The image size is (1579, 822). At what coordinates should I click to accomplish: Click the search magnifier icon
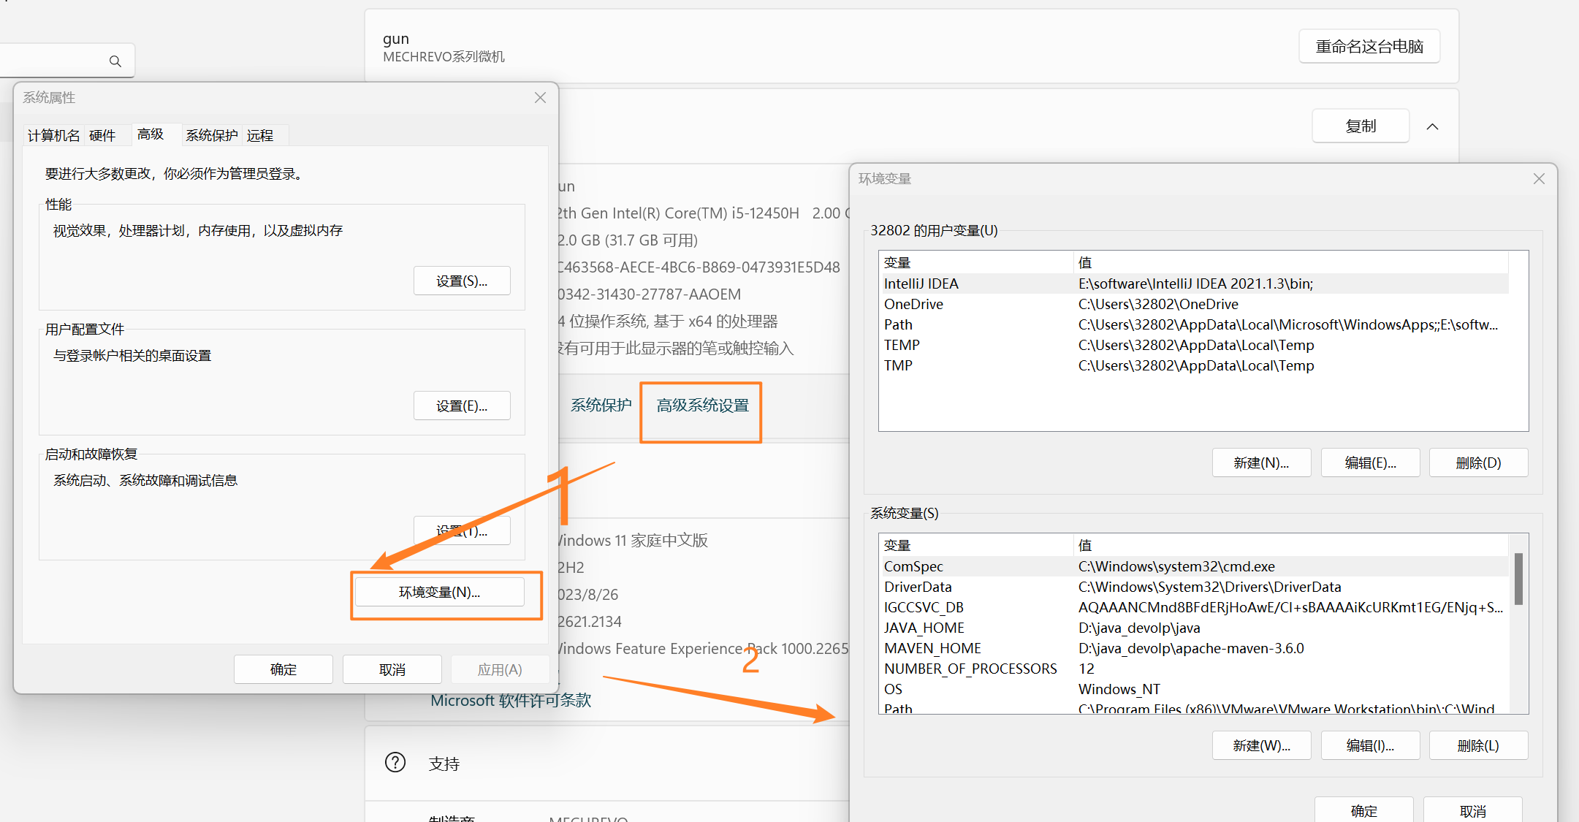pyautogui.click(x=115, y=61)
